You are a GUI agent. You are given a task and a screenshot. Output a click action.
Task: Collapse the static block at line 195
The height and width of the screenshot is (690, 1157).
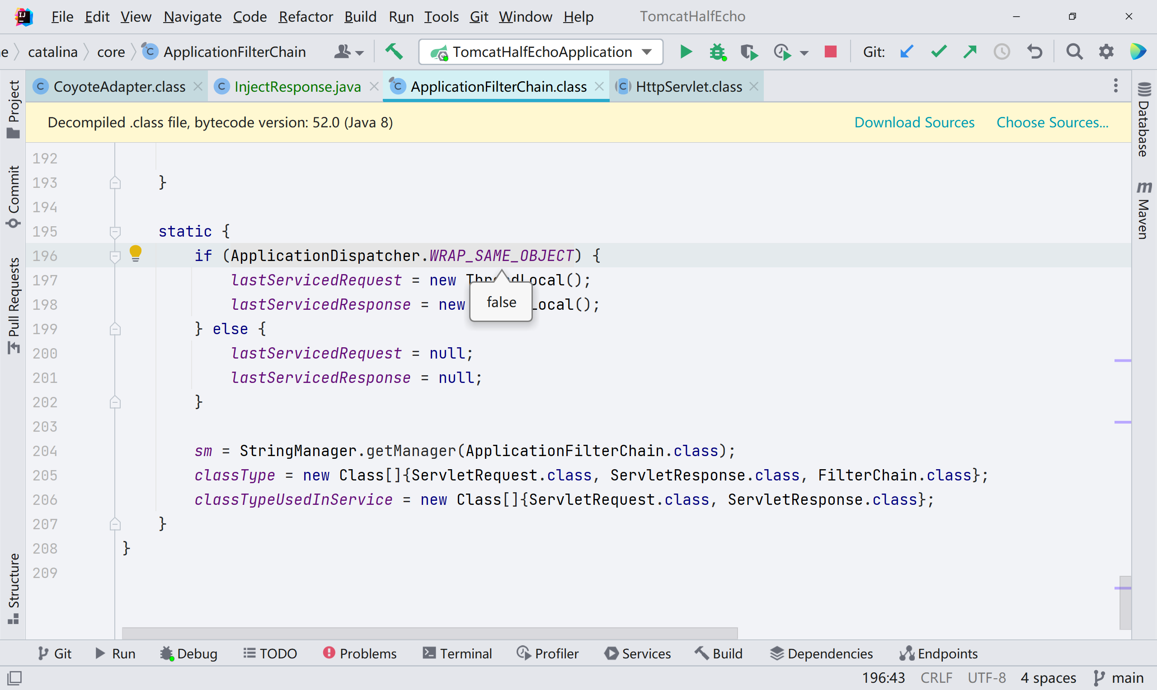[x=115, y=231]
